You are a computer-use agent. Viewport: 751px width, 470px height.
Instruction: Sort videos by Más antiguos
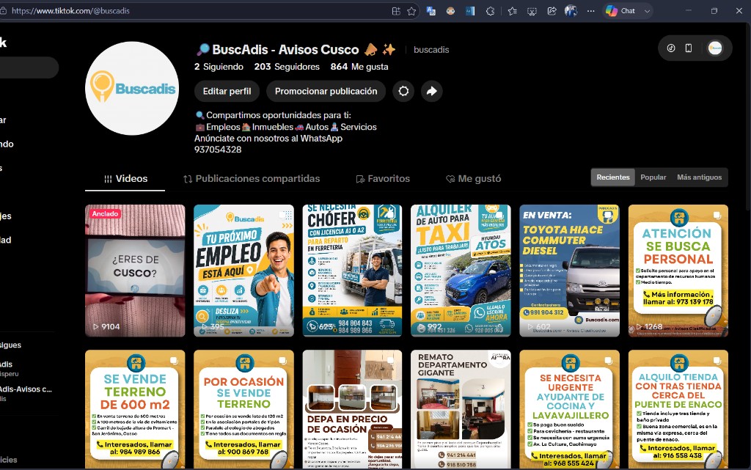click(699, 177)
